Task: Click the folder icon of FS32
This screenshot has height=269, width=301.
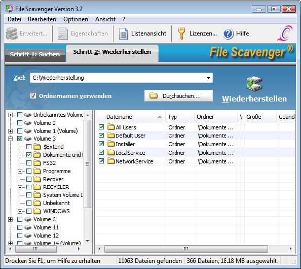Action: [x=37, y=163]
